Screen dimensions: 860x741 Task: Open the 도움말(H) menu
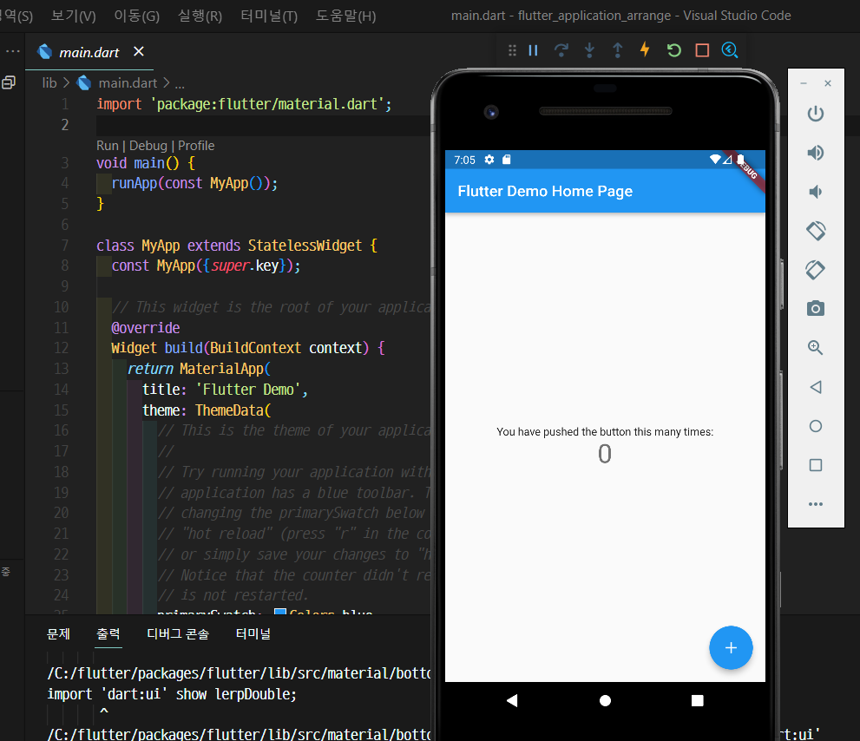(345, 16)
